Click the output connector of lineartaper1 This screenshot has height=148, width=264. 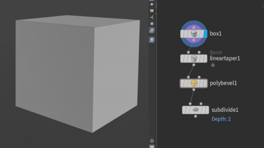194,65
